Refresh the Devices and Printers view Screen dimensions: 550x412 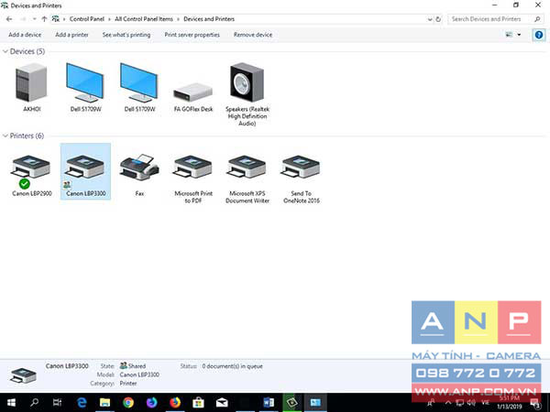[x=438, y=19]
